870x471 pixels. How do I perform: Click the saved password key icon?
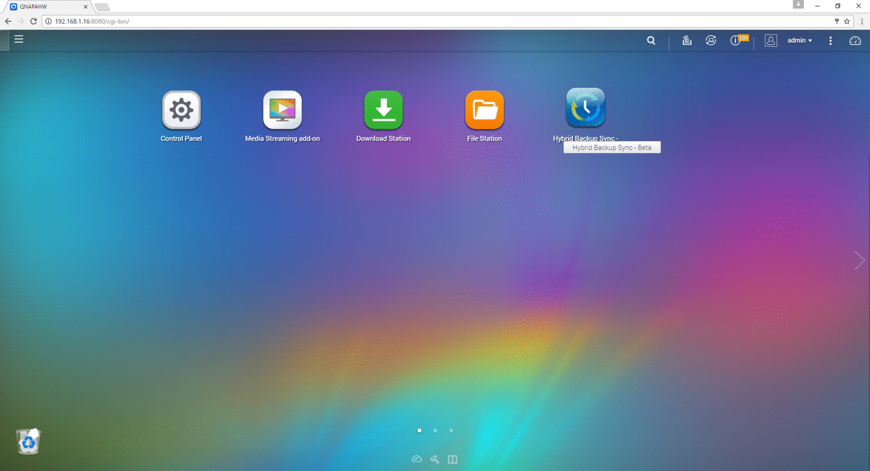coord(836,21)
